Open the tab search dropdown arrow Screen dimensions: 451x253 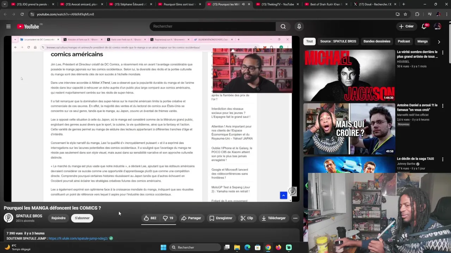pos(5,4)
